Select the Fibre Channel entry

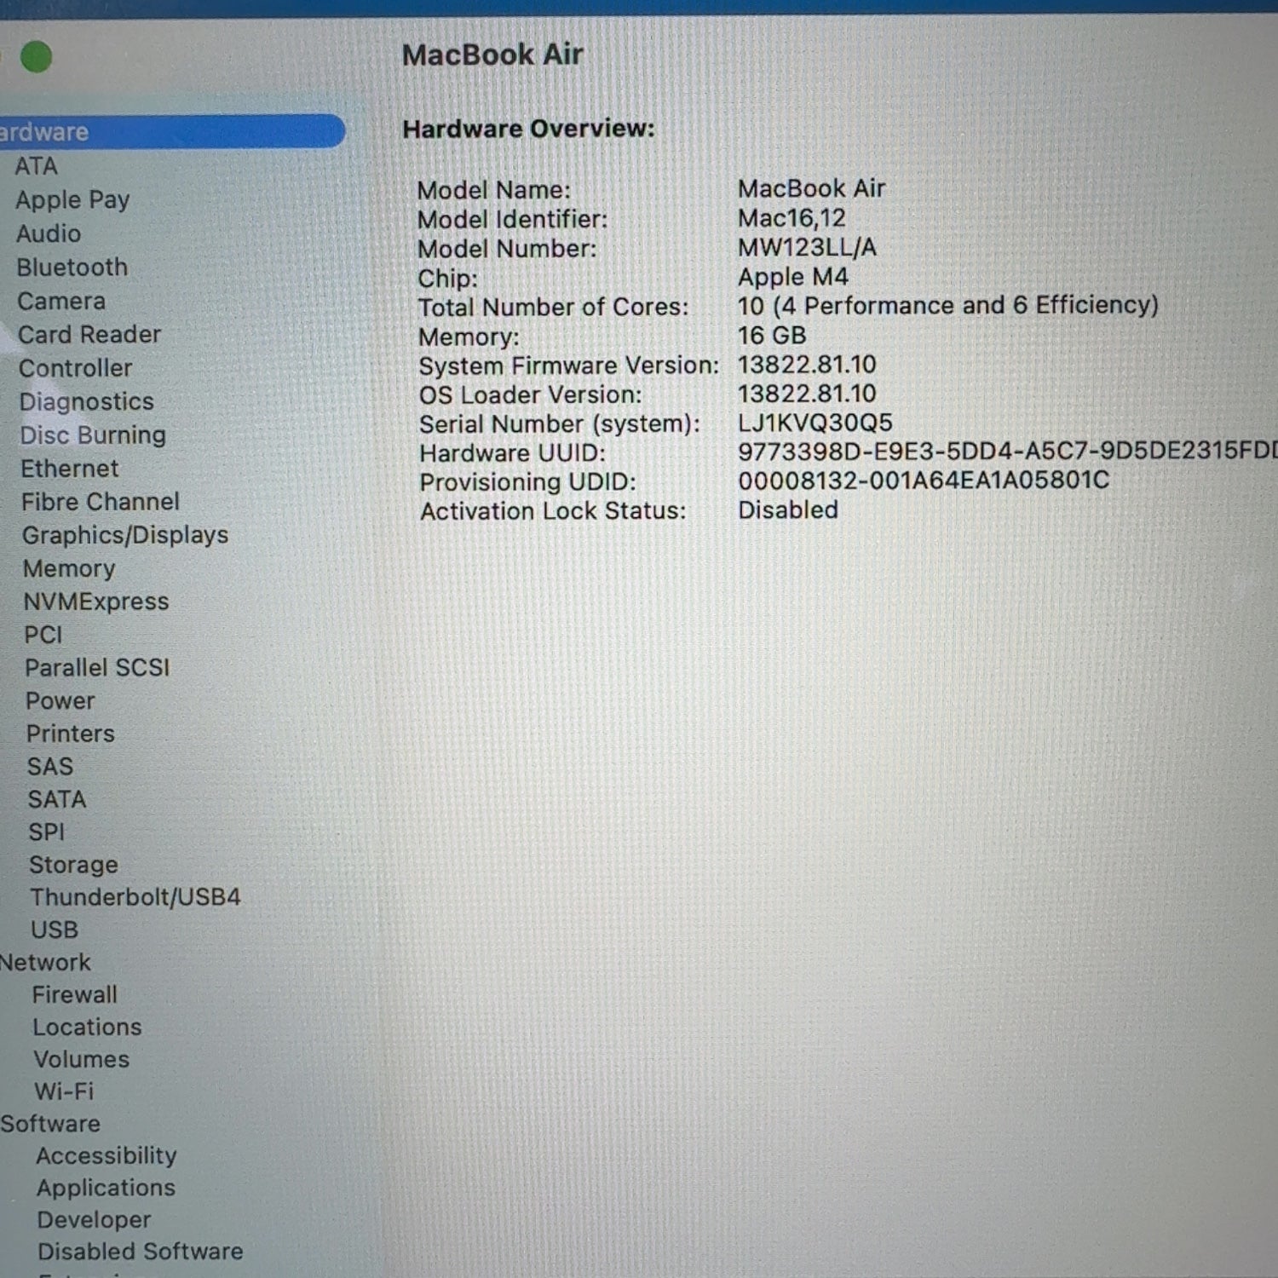click(100, 502)
